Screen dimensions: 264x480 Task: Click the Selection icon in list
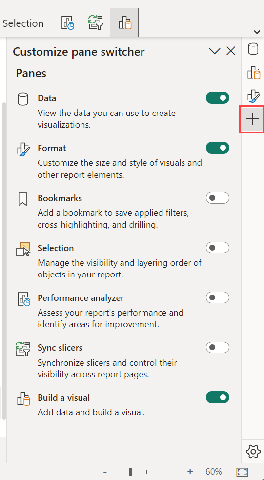[x=23, y=249]
